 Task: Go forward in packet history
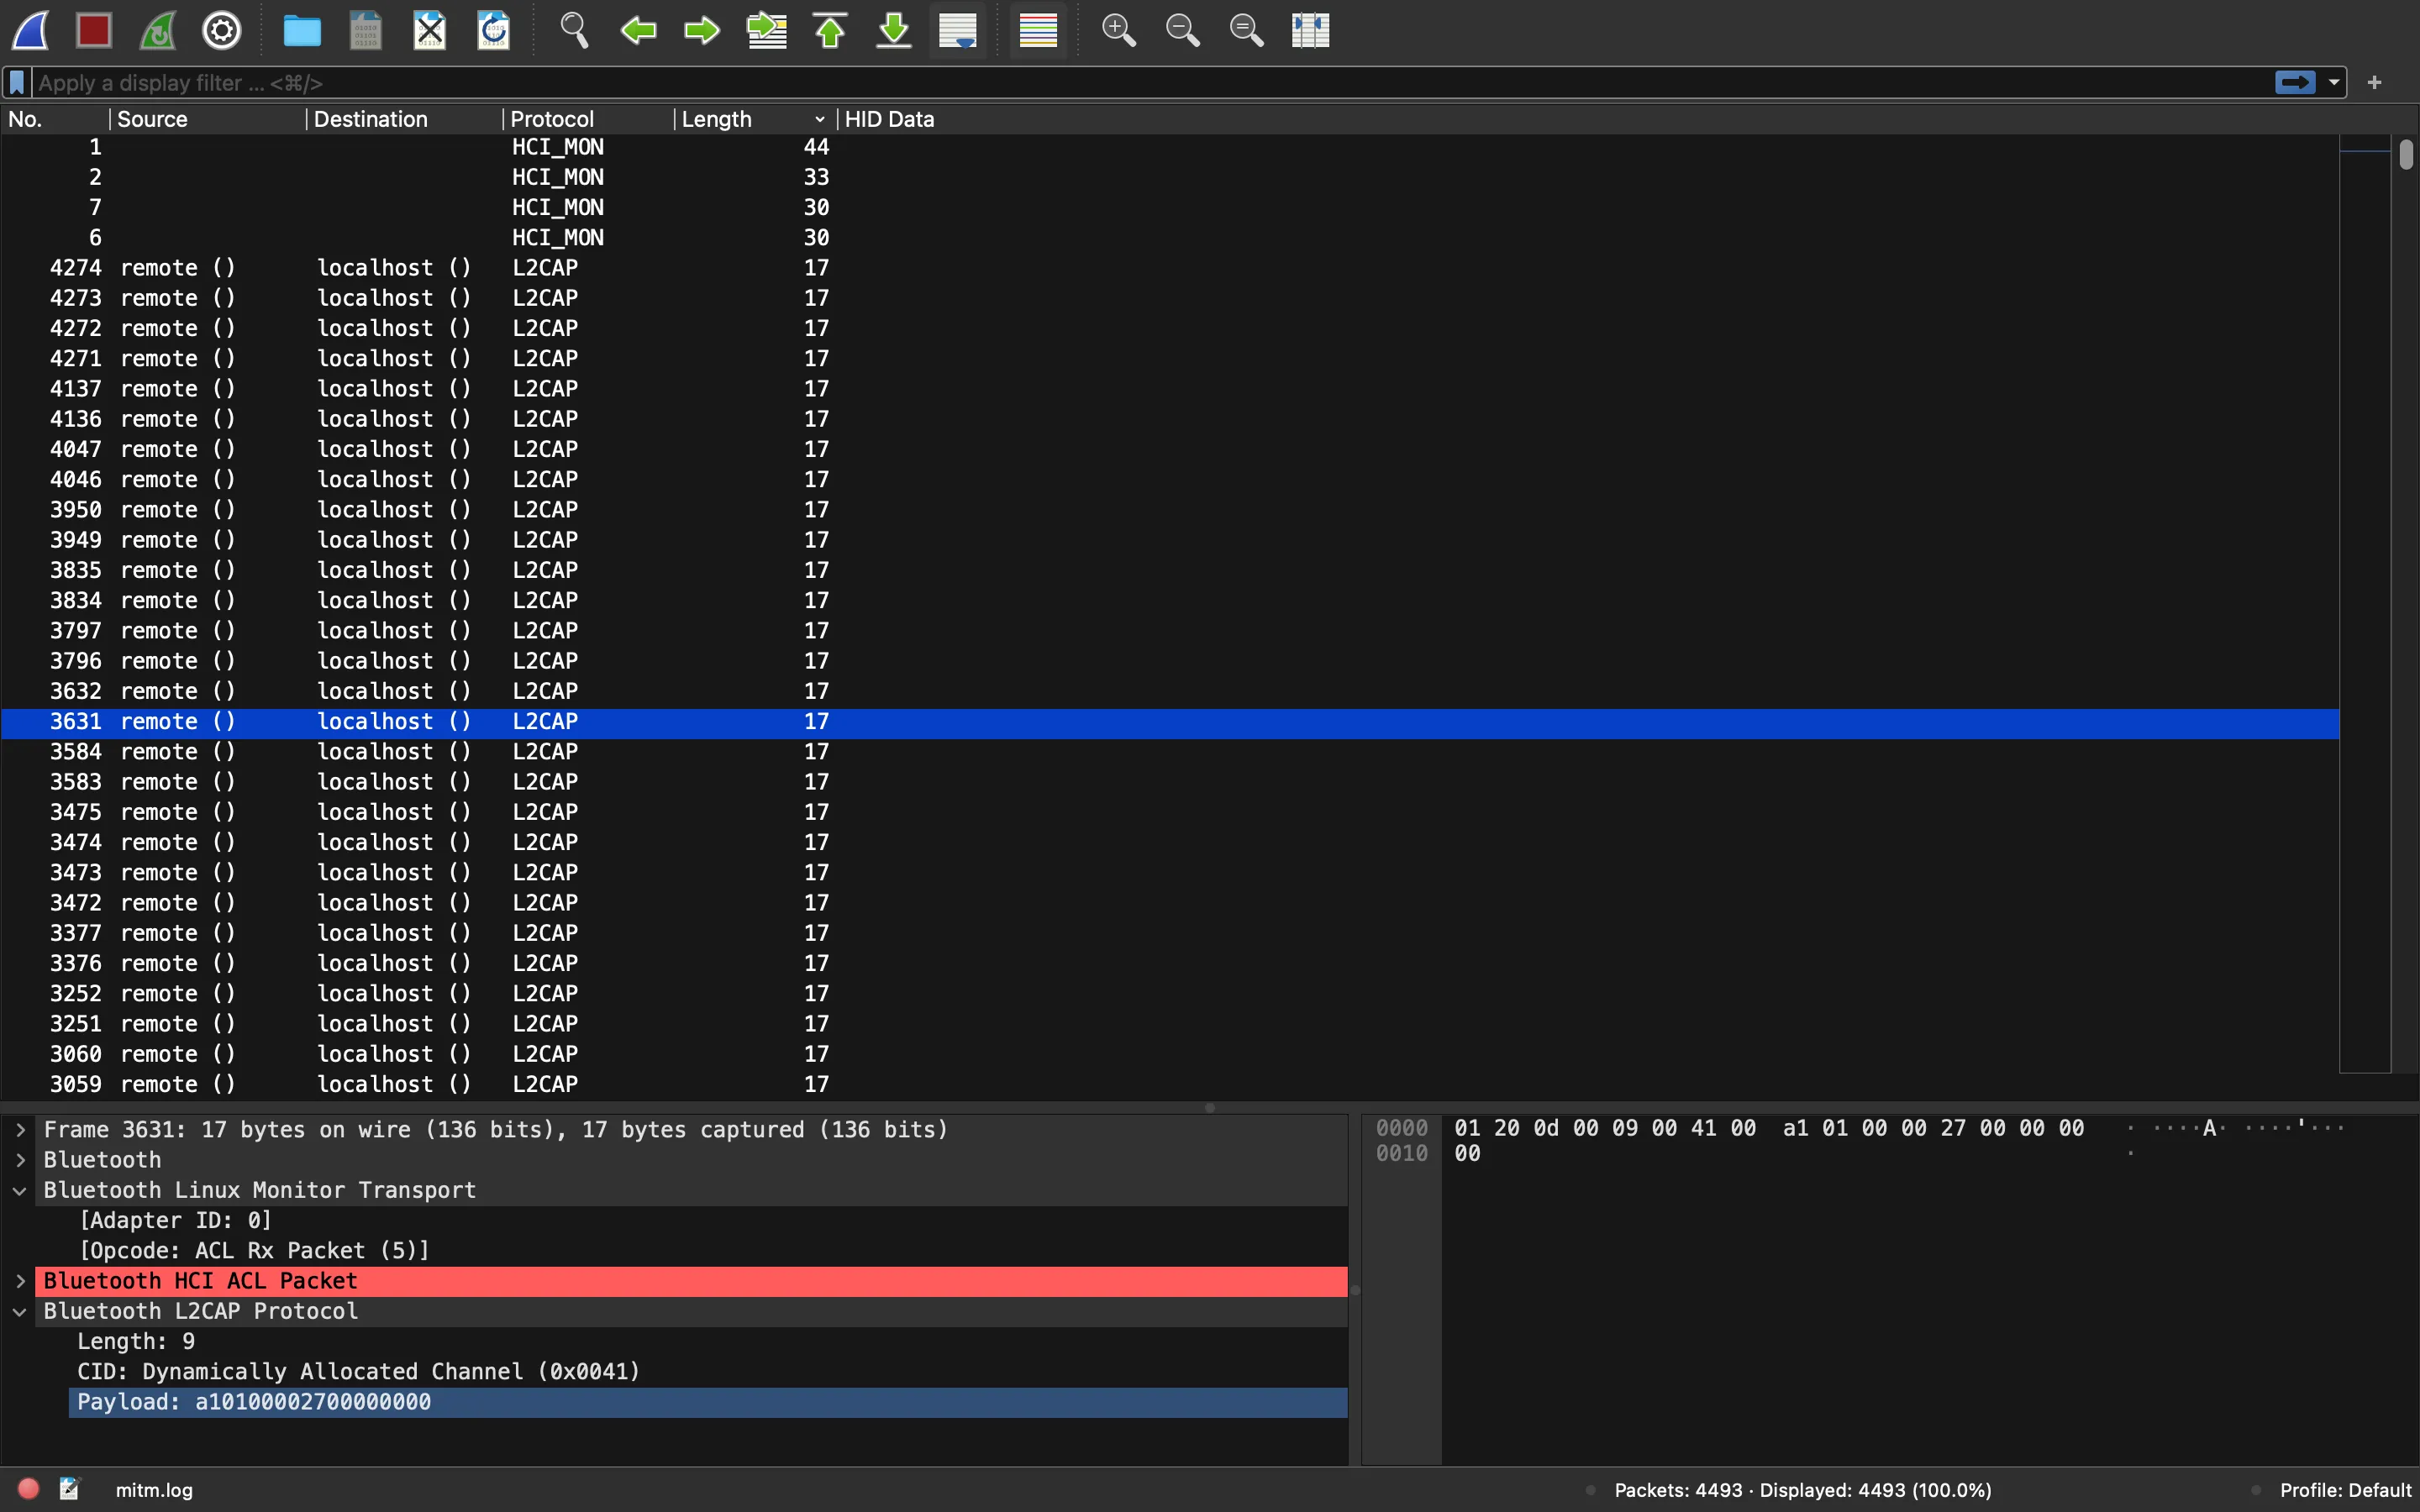702,30
